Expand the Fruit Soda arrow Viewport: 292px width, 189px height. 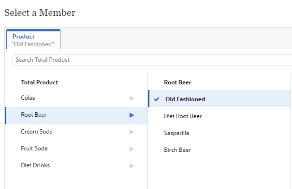point(131,149)
